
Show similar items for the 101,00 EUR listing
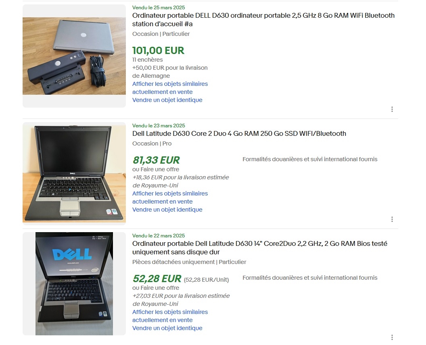click(x=170, y=88)
